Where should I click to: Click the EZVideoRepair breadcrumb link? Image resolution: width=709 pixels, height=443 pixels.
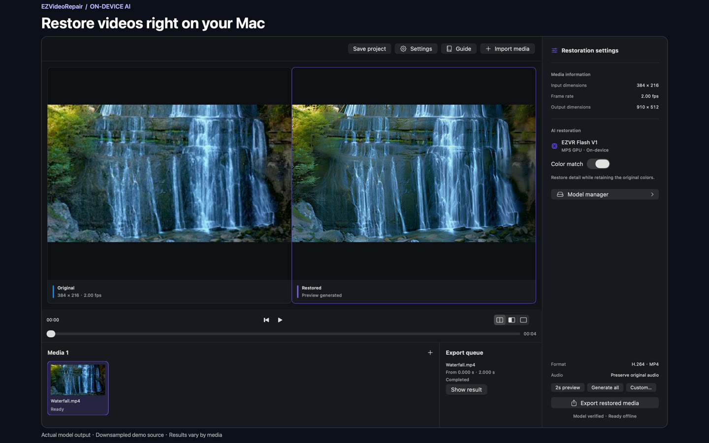click(62, 6)
